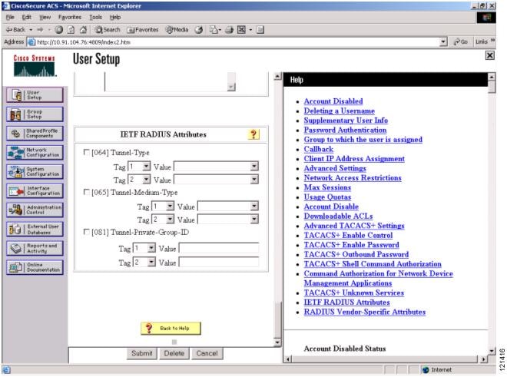Open the Favorites menu
The height and width of the screenshot is (377, 507).
point(69,17)
